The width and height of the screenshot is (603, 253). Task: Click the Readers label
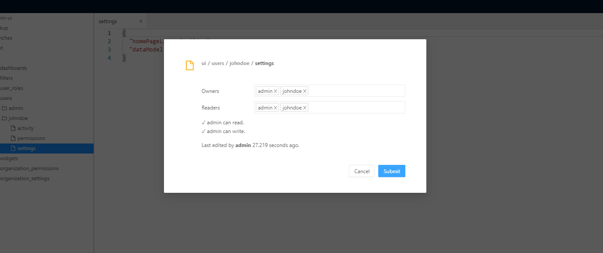point(211,108)
